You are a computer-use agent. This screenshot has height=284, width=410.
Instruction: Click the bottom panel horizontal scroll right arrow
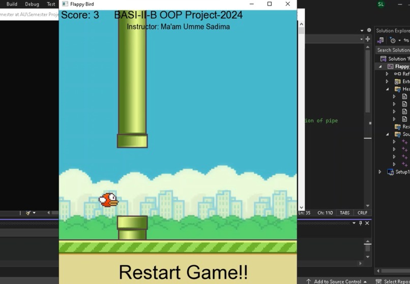click(x=361, y=263)
